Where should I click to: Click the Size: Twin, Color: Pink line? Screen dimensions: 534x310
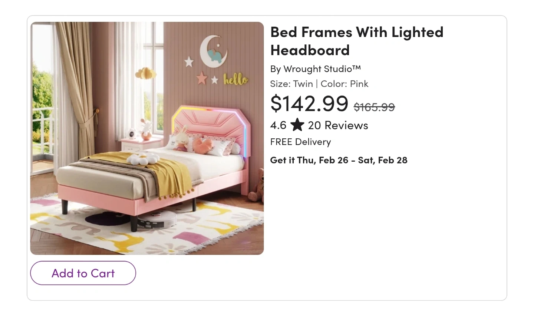click(x=319, y=84)
